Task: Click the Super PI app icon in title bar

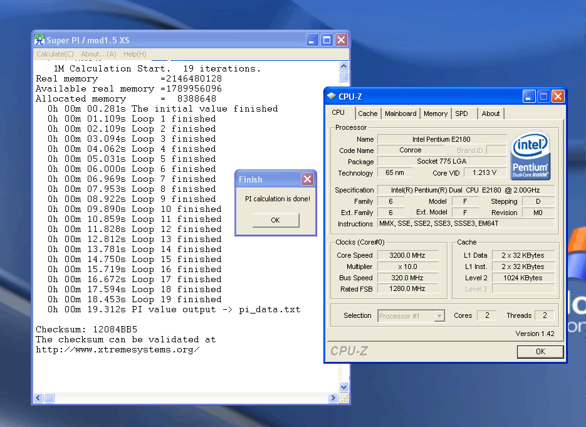Action: [39, 40]
